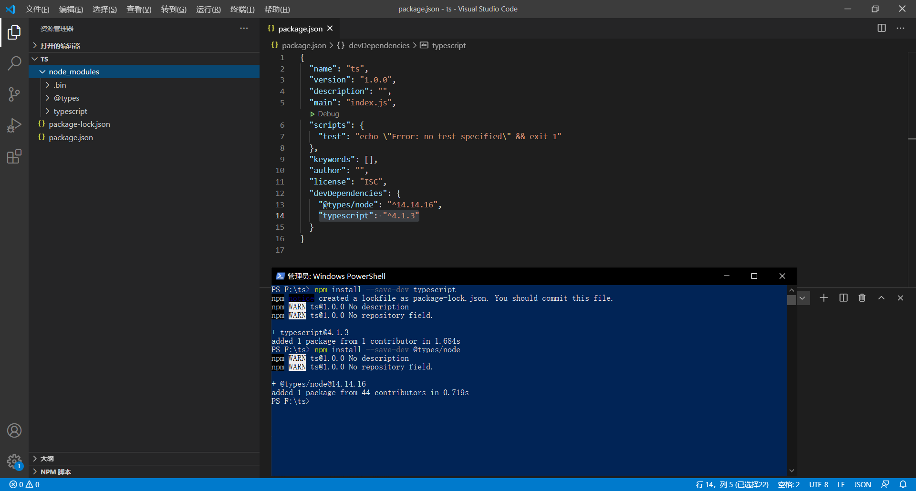Open explorer panel more actions ellipsis

[244, 29]
